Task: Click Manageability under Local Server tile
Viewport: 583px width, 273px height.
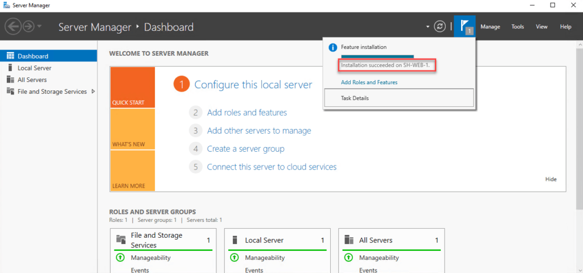Action: 265,258
